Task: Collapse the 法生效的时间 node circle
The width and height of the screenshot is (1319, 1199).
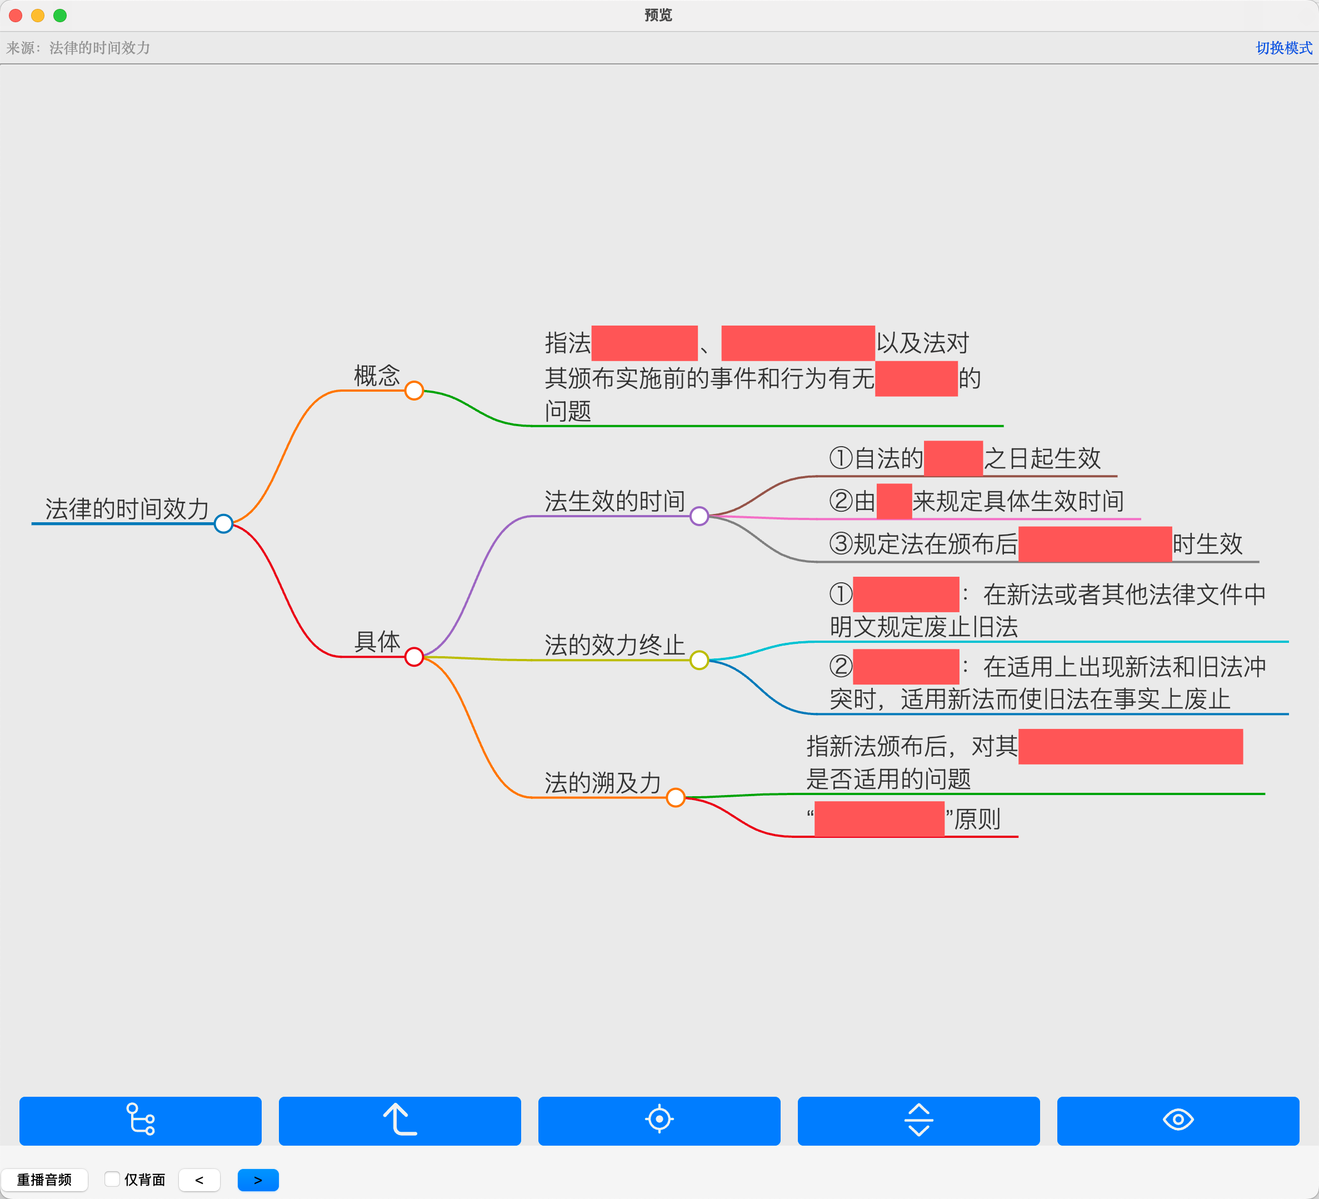Action: pyautogui.click(x=700, y=516)
